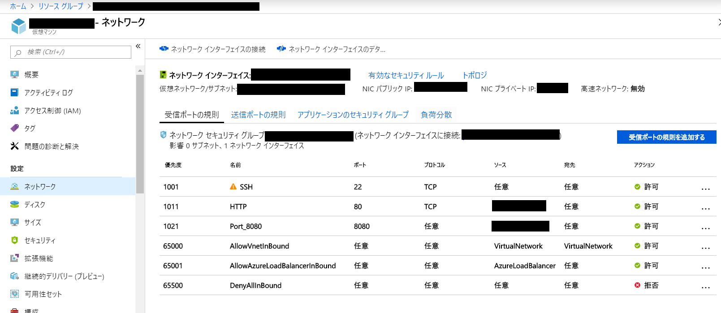Click the attach network interface icon
Viewport: 721px width, 313px height.
pos(164,49)
